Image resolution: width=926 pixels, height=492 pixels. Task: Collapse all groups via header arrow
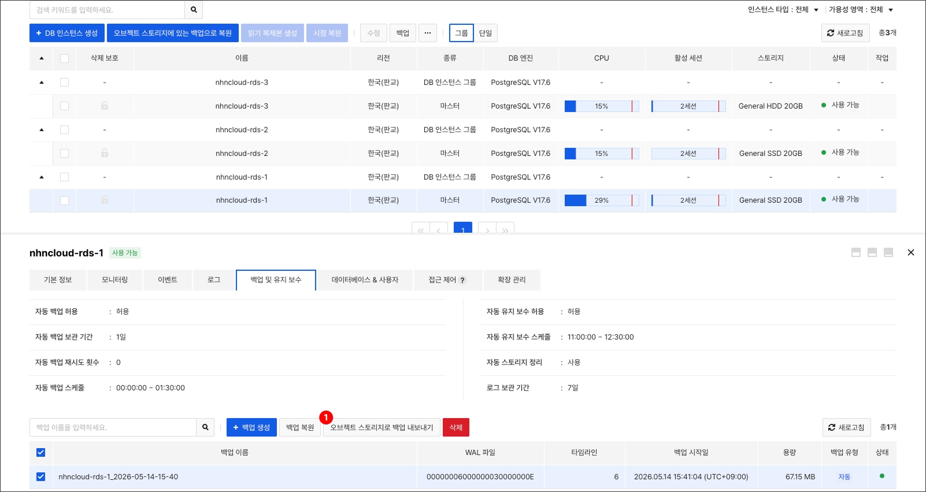(42, 58)
